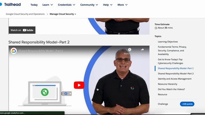The image size is (205, 115).
Task: Go to Learning Objectives topic
Action: [168, 42]
